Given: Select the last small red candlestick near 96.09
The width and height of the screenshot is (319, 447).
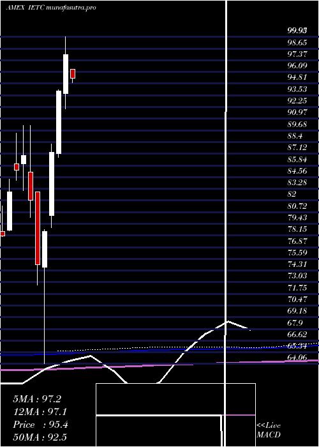Looking at the screenshot, I should [73, 74].
